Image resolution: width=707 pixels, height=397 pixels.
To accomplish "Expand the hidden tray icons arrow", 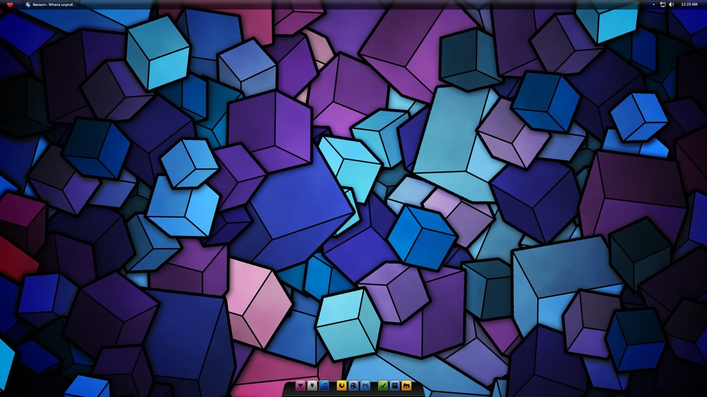I will (x=654, y=5).
